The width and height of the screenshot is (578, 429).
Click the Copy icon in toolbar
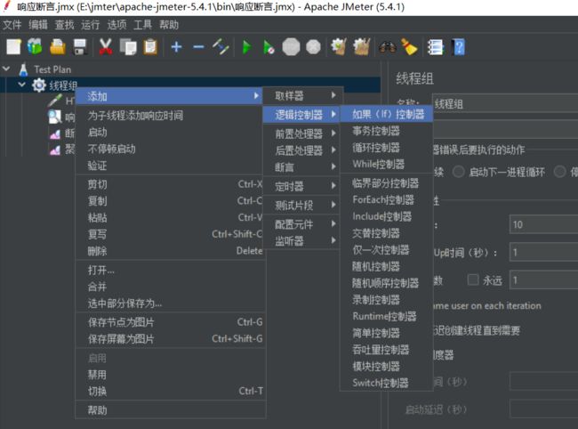point(128,47)
